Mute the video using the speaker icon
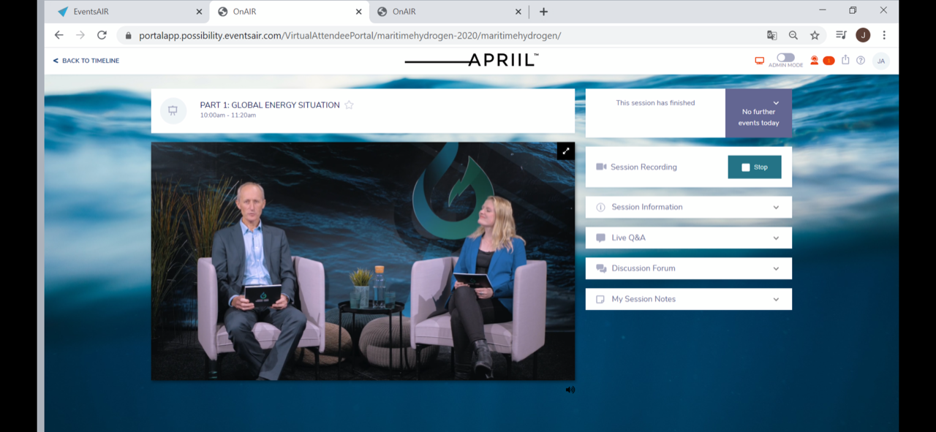 pos(570,390)
